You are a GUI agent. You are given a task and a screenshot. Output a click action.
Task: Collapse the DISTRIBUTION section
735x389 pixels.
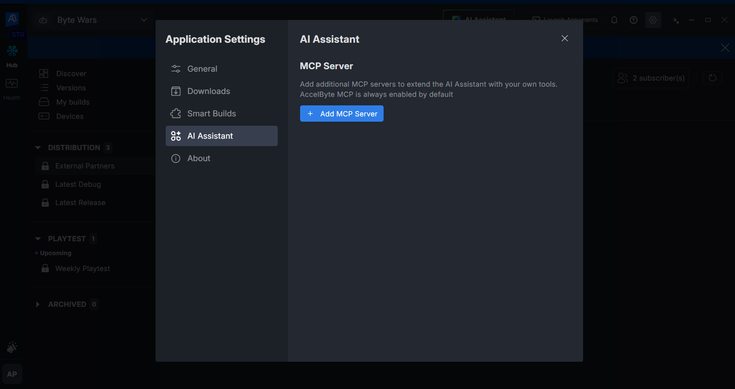click(x=38, y=147)
